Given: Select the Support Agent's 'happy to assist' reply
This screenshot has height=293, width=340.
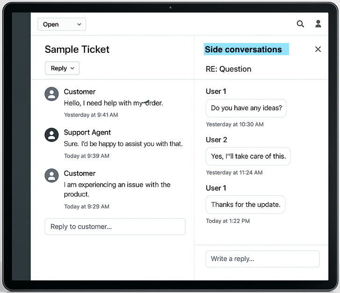Looking at the screenshot, I should [x=123, y=143].
